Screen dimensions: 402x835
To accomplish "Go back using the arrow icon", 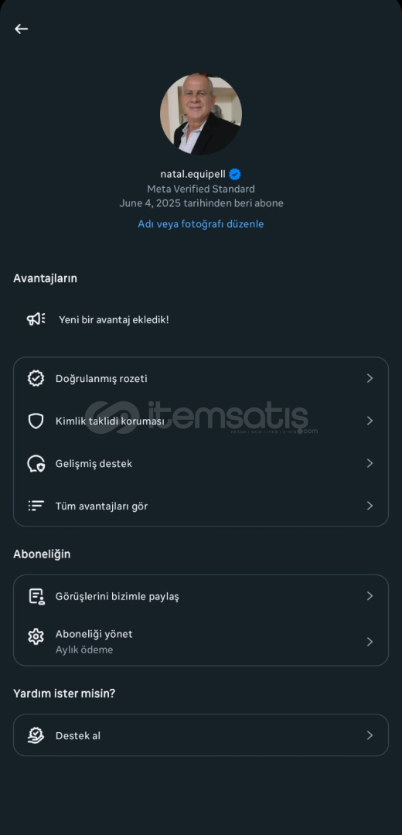I will (21, 29).
